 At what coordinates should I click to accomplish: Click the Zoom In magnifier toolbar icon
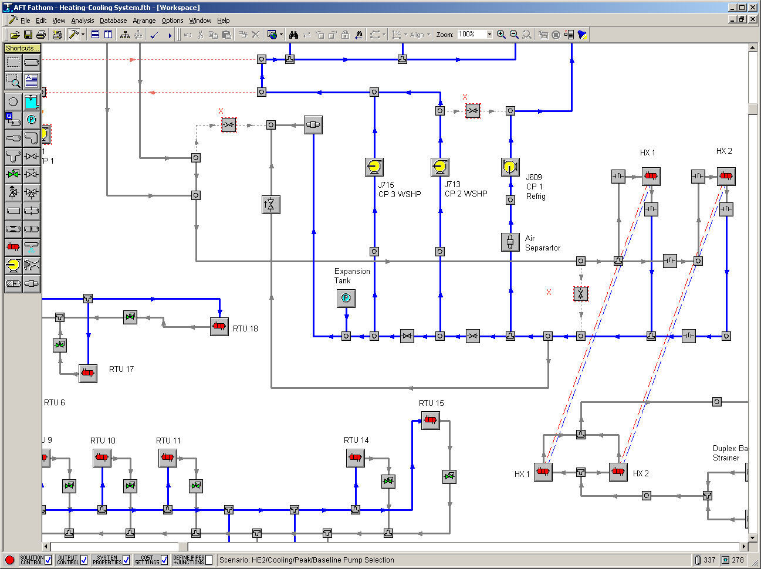(x=500, y=34)
